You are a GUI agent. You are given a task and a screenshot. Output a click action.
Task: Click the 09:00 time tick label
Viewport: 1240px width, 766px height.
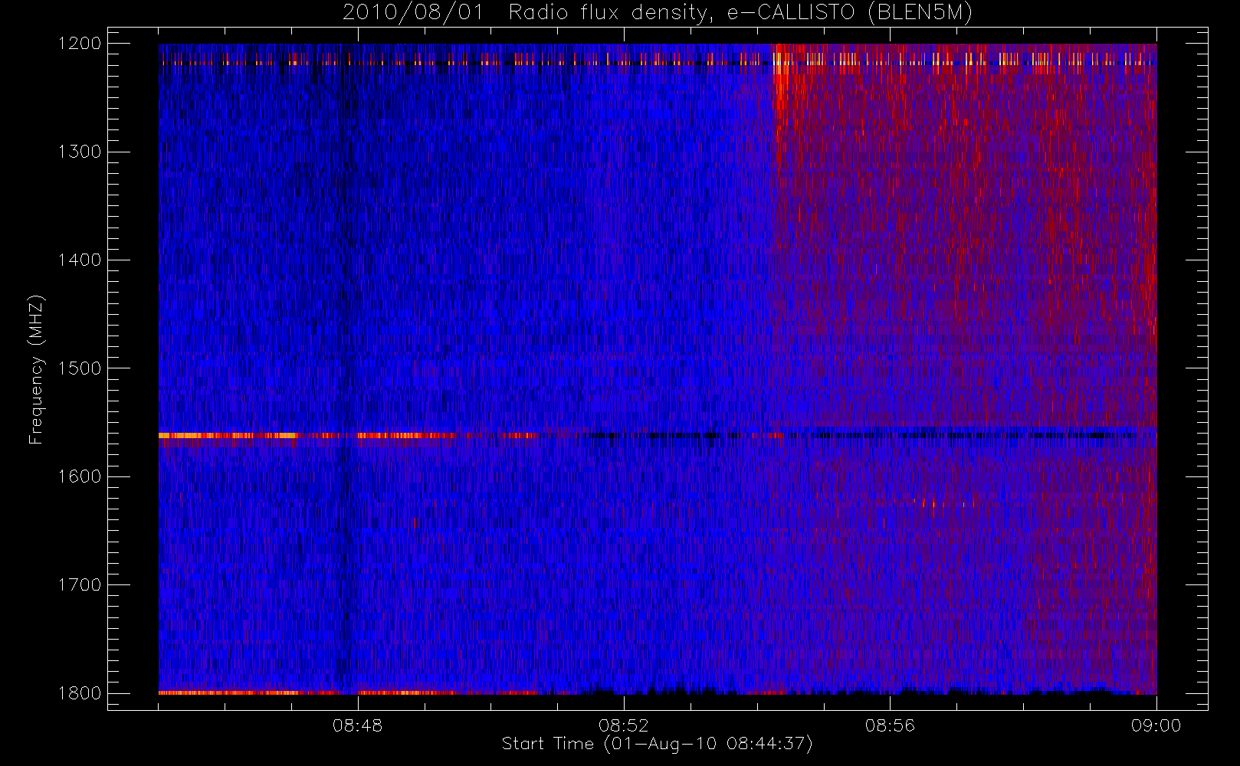[1156, 725]
